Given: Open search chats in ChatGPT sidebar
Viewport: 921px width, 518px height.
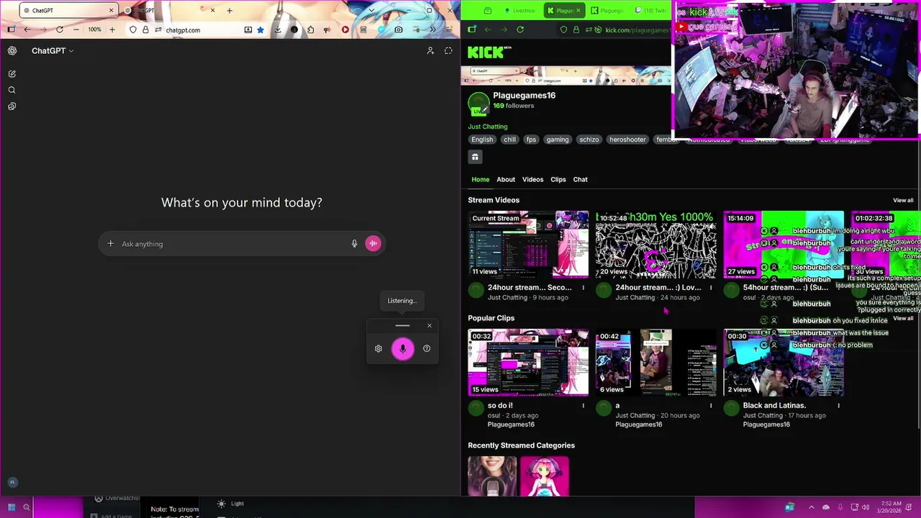Looking at the screenshot, I should coord(12,90).
